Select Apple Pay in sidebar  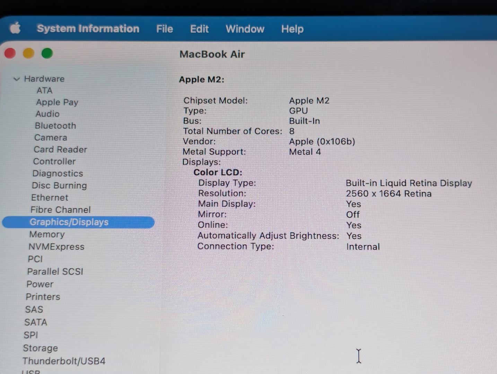click(57, 102)
